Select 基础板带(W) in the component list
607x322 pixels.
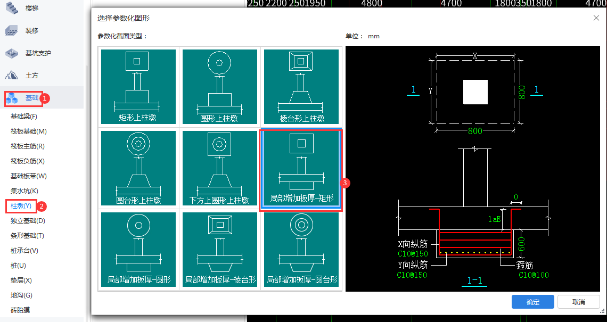(29, 176)
